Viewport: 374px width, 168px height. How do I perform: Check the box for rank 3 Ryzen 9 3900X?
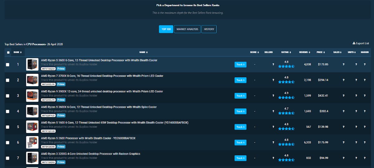(x=7, y=96)
